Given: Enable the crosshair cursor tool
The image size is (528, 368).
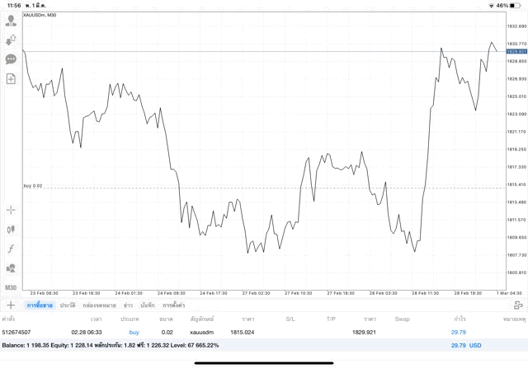Looking at the screenshot, I should click(x=11, y=210).
